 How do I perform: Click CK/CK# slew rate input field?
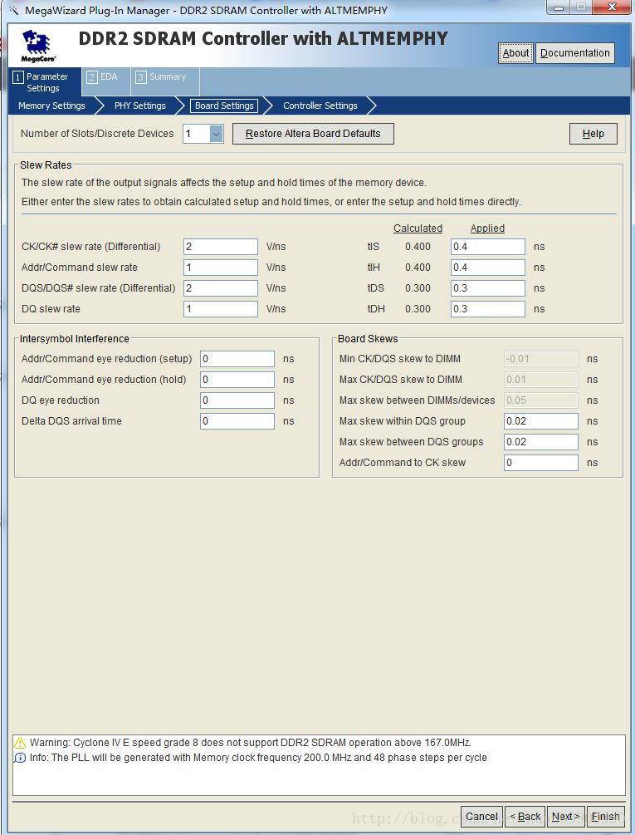point(221,247)
